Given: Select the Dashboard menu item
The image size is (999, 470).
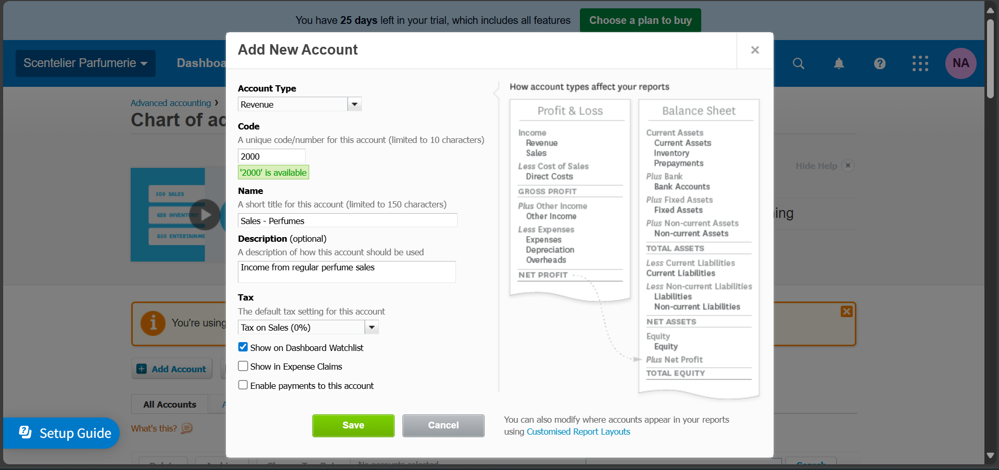Looking at the screenshot, I should coord(201,63).
